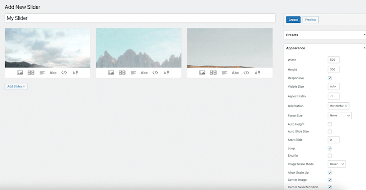Screen dimensions: 366x190
Task: Click the Add Slides button
Action: 16,86
